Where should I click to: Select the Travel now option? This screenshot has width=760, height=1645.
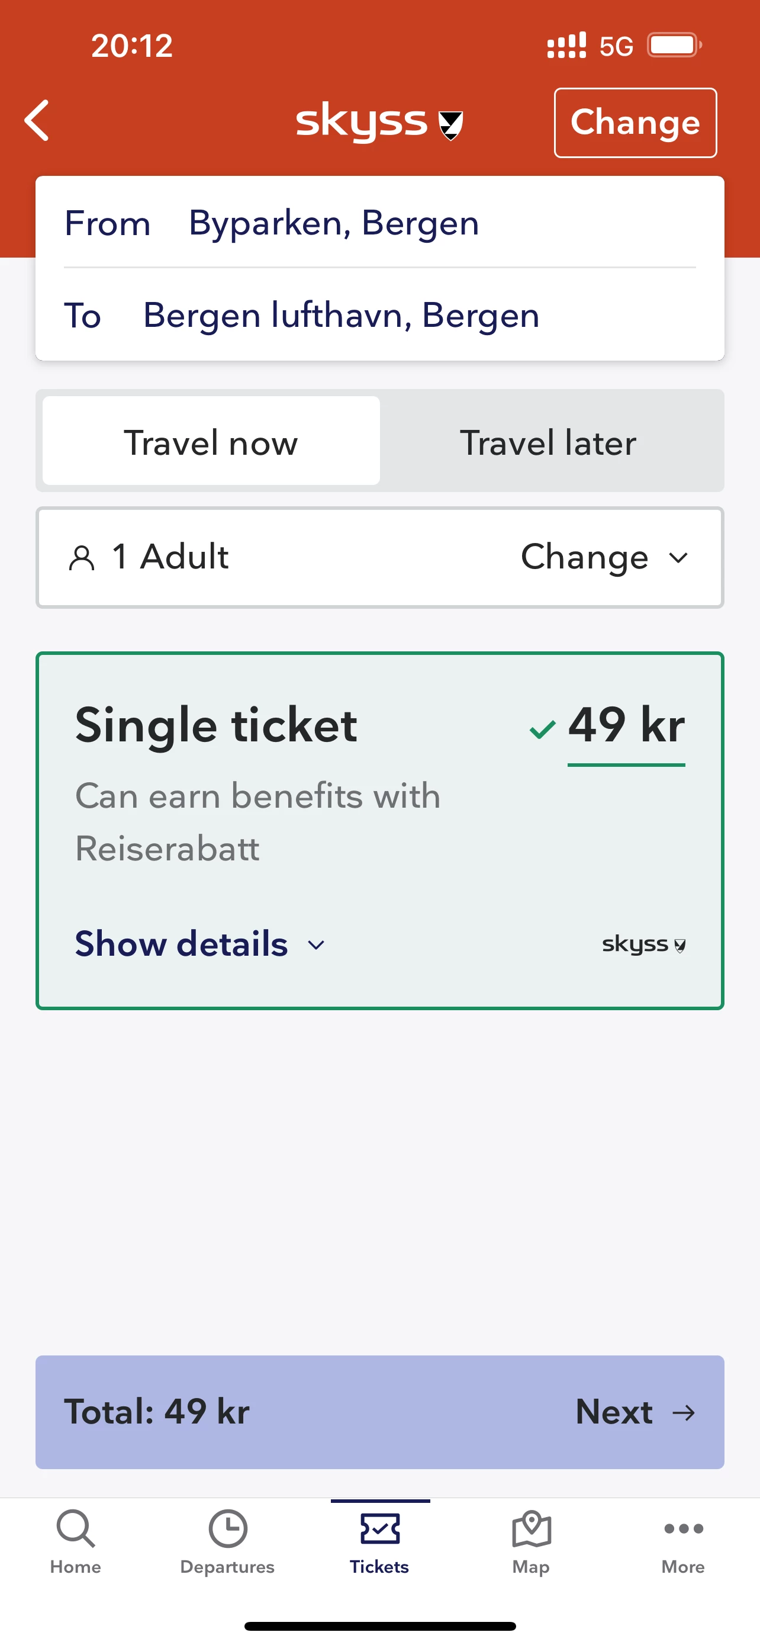coord(211,442)
